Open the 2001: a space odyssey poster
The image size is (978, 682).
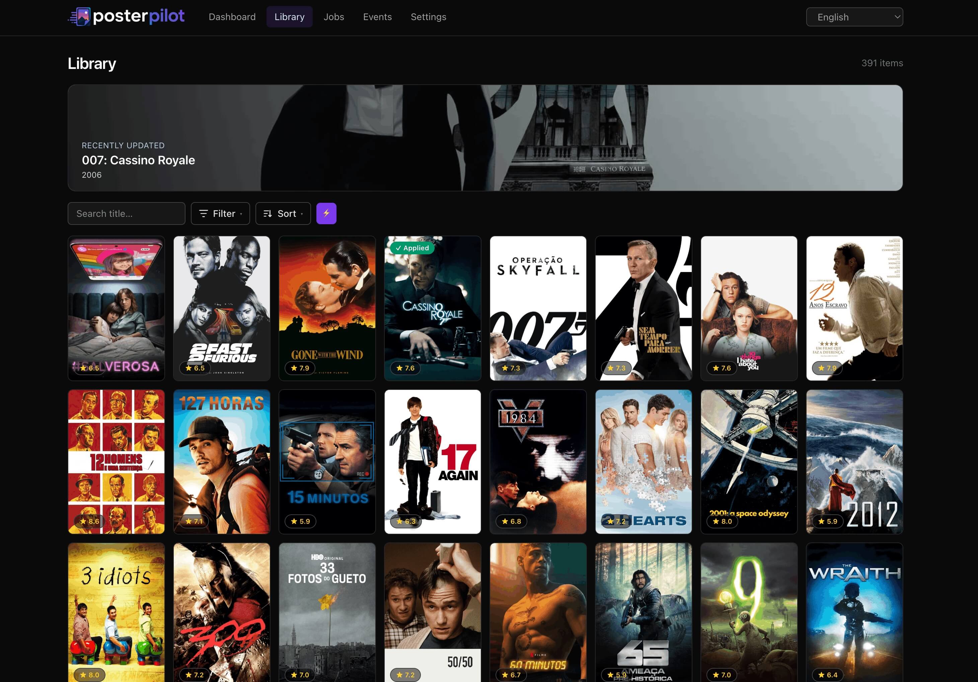749,461
